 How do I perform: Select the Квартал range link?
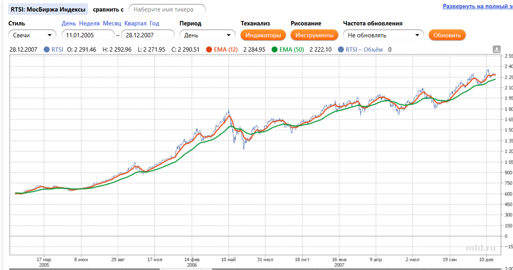tap(136, 23)
